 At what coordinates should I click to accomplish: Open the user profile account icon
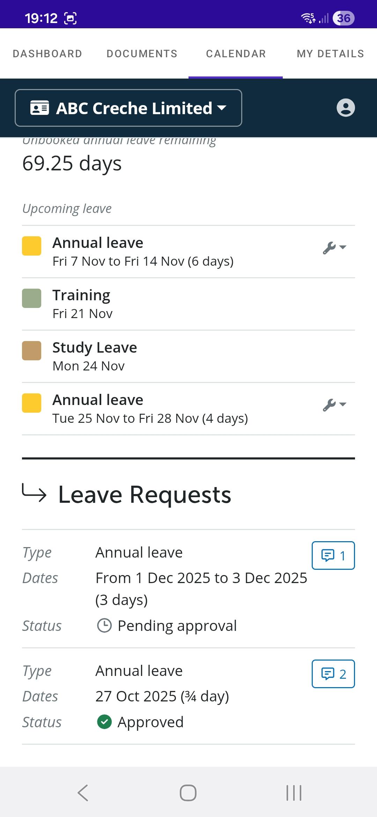click(346, 108)
